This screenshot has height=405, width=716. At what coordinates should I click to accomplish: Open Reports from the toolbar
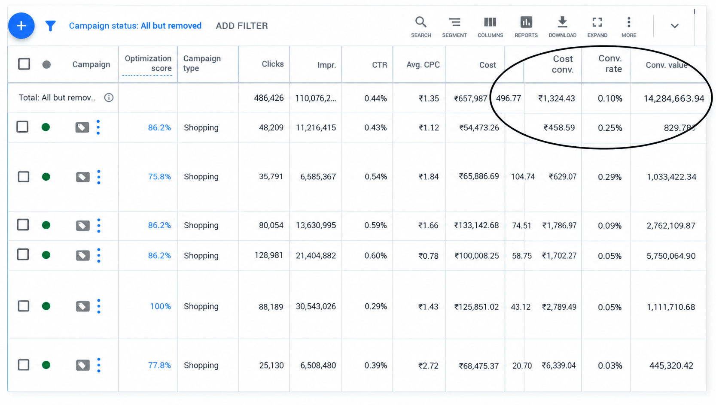click(x=526, y=27)
